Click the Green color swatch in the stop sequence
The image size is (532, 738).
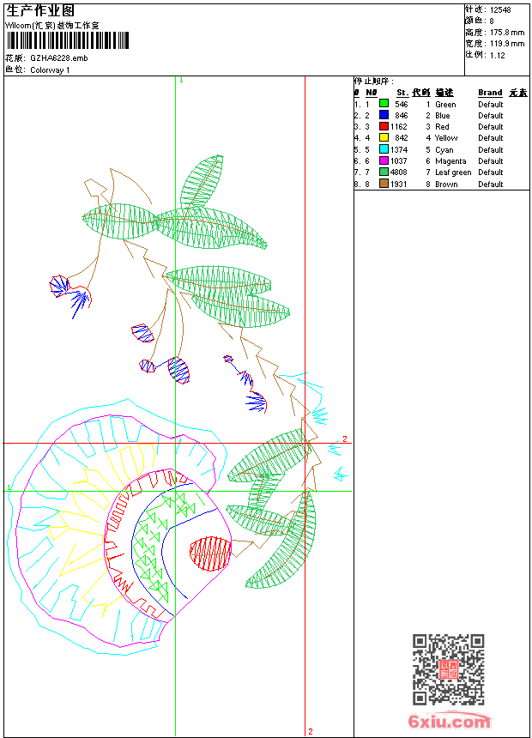pos(384,103)
